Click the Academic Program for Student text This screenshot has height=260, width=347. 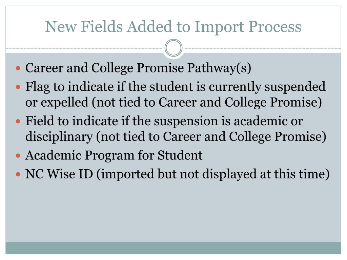(114, 155)
